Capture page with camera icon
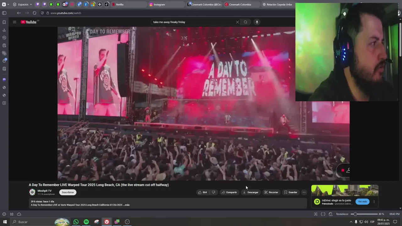The height and width of the screenshot is (226, 402). tap(316, 214)
